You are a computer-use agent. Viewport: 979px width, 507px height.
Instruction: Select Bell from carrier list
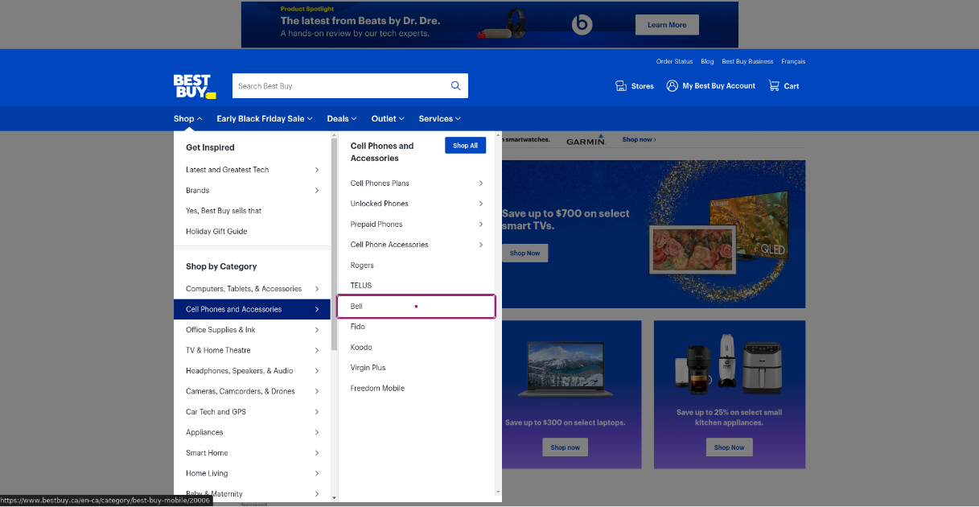coord(357,307)
